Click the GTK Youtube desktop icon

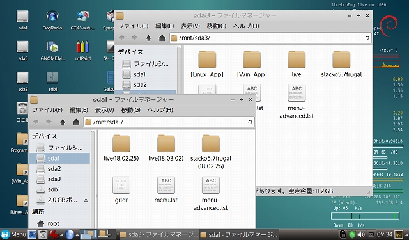82,20
